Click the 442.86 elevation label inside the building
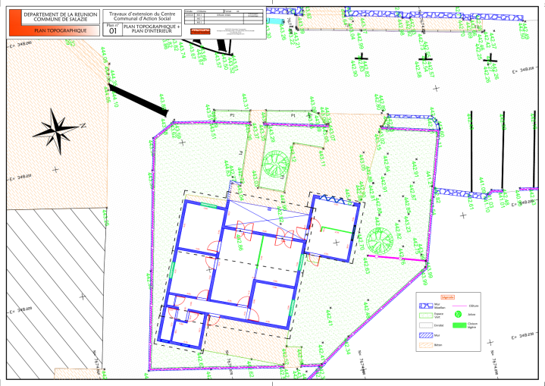This screenshot has height=386, width=545. point(239,243)
